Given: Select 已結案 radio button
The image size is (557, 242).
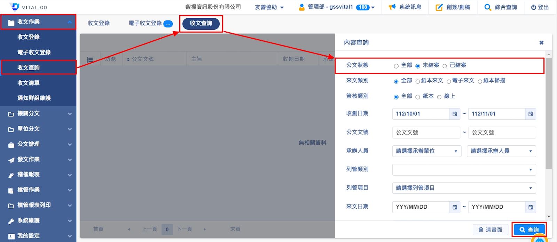Looking at the screenshot, I should (x=445, y=66).
